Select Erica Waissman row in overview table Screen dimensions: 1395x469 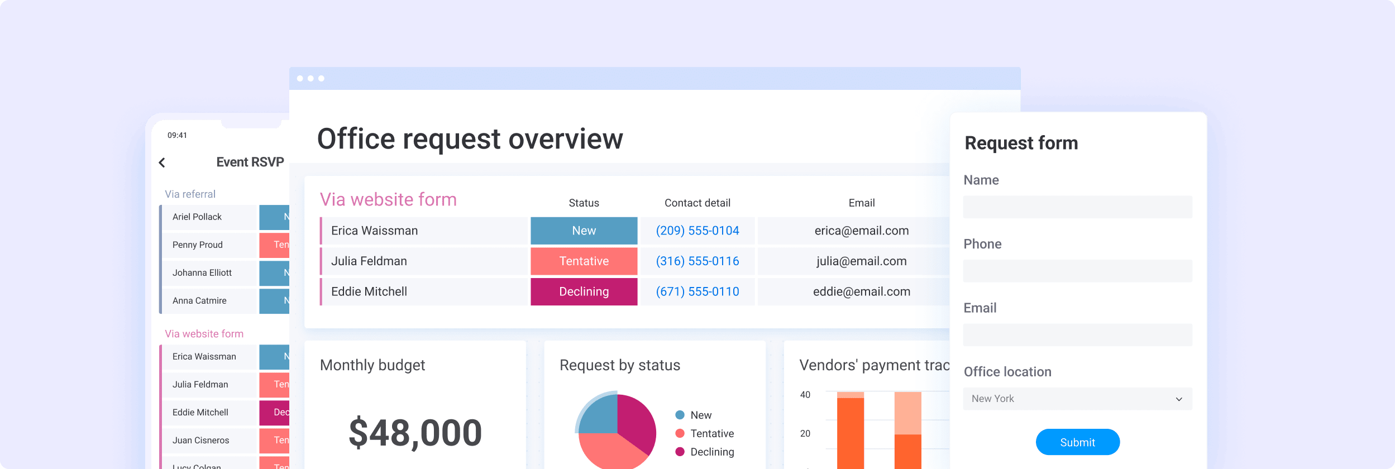tap(634, 231)
